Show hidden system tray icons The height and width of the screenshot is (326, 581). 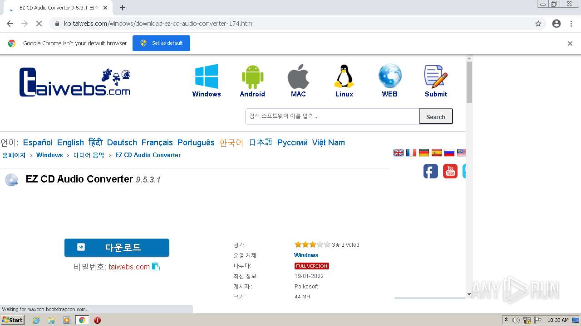(506, 320)
